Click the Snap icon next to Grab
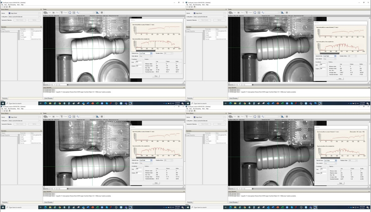 click(x=53, y=13)
